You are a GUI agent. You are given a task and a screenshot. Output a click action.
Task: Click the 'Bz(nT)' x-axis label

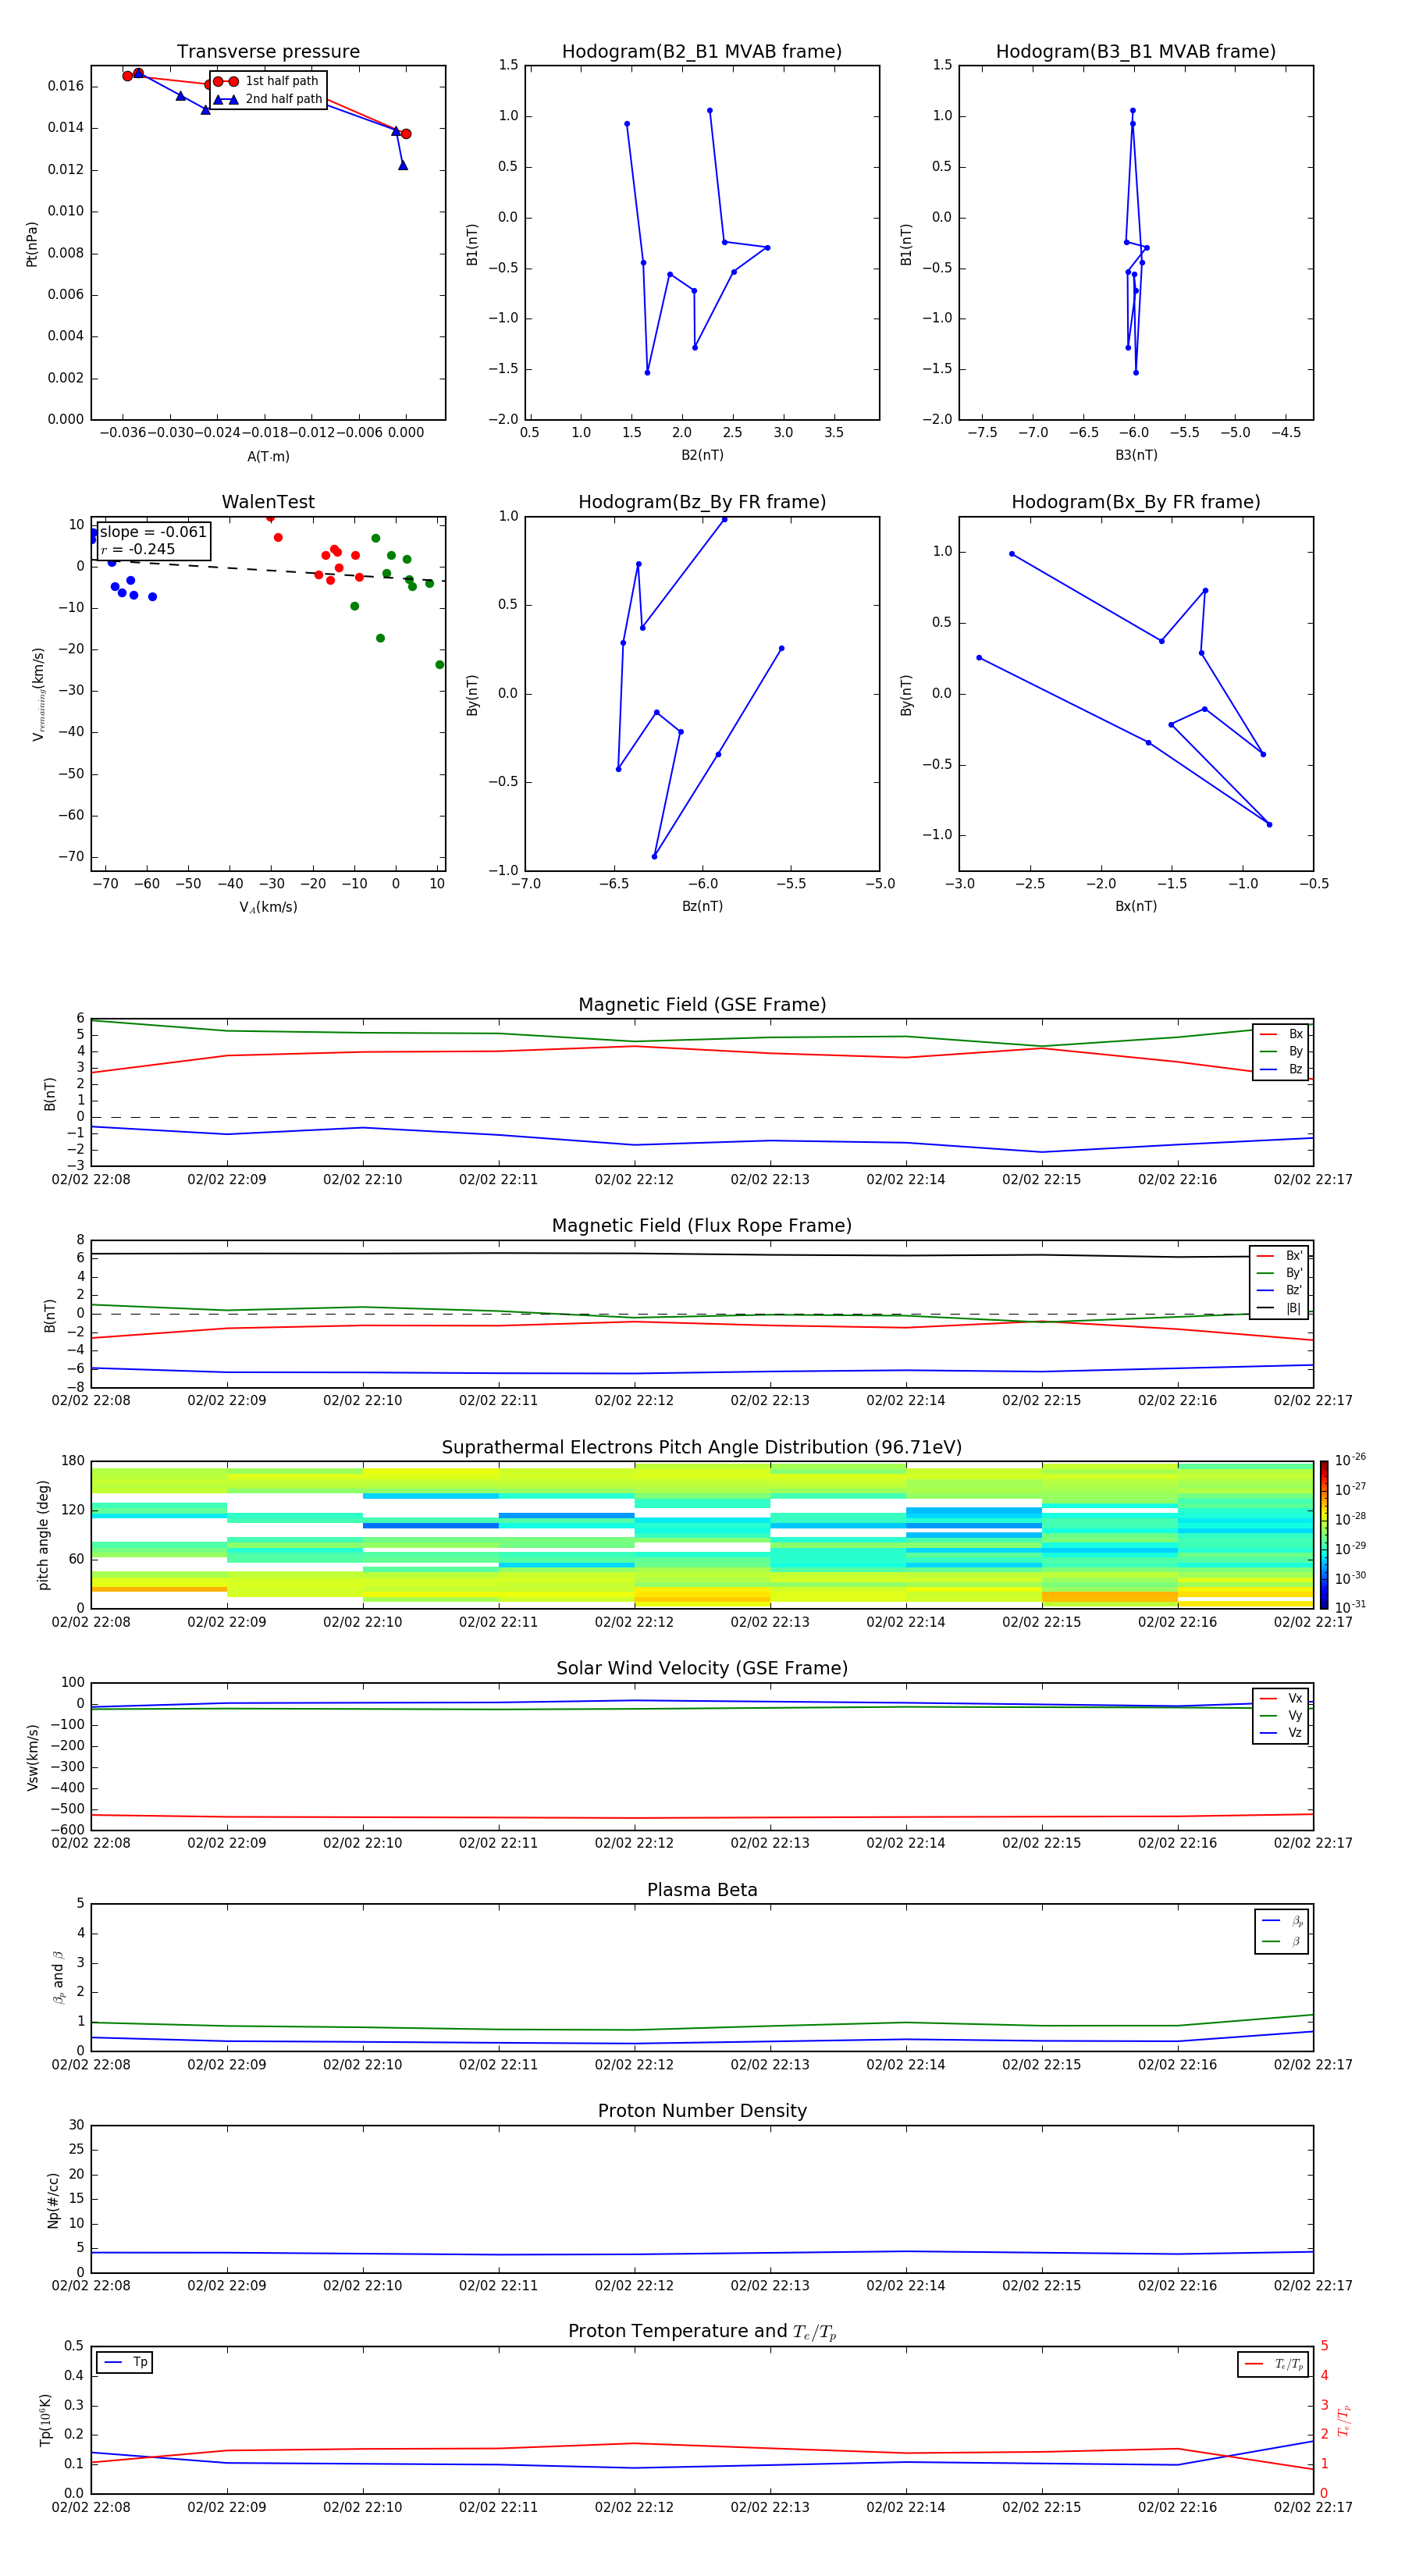pyautogui.click(x=702, y=906)
